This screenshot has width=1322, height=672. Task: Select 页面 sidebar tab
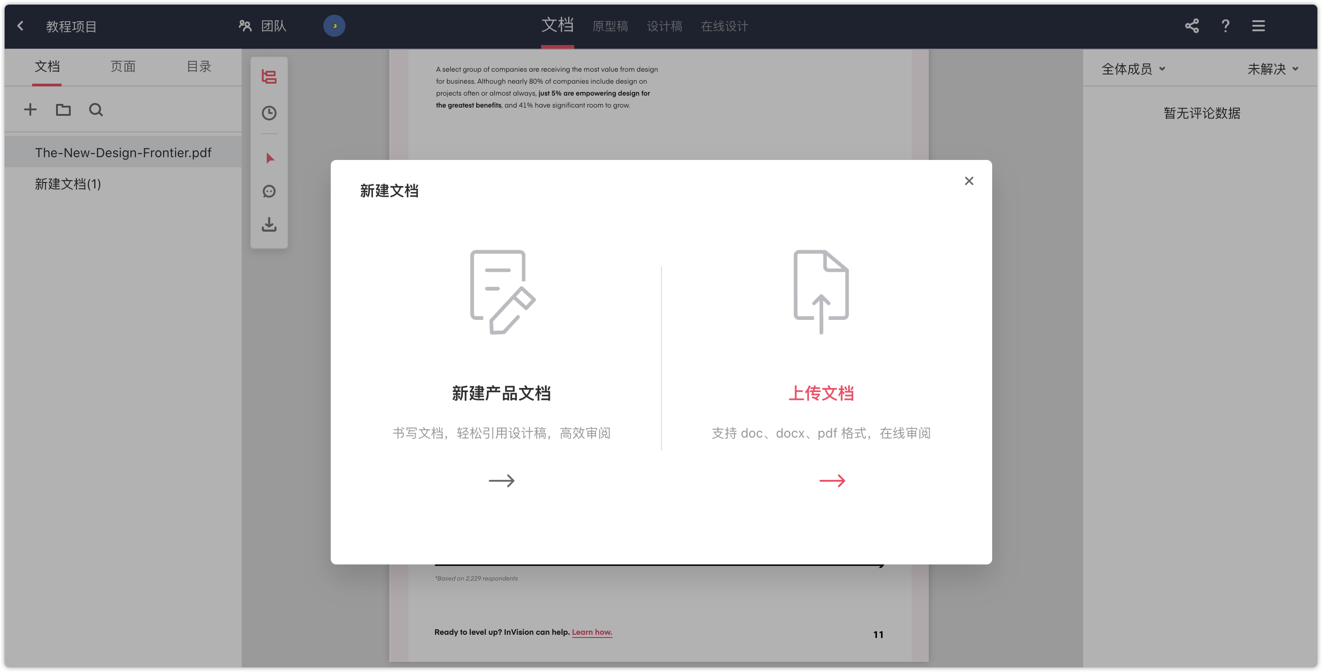point(123,66)
